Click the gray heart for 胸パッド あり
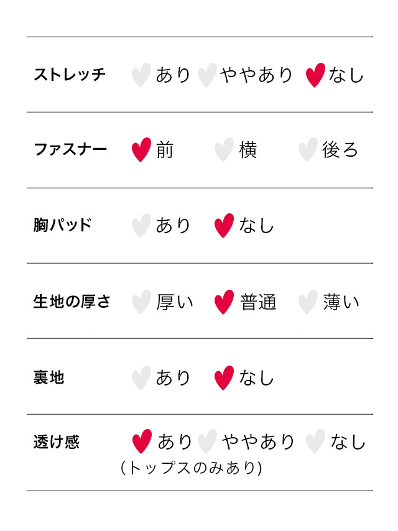This screenshot has width=398, height=531. (141, 226)
